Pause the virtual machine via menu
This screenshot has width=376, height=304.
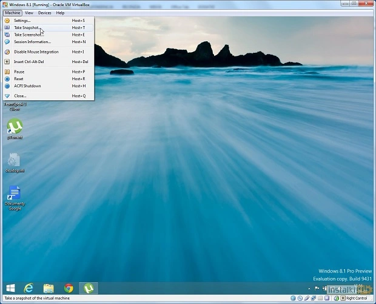click(49, 72)
